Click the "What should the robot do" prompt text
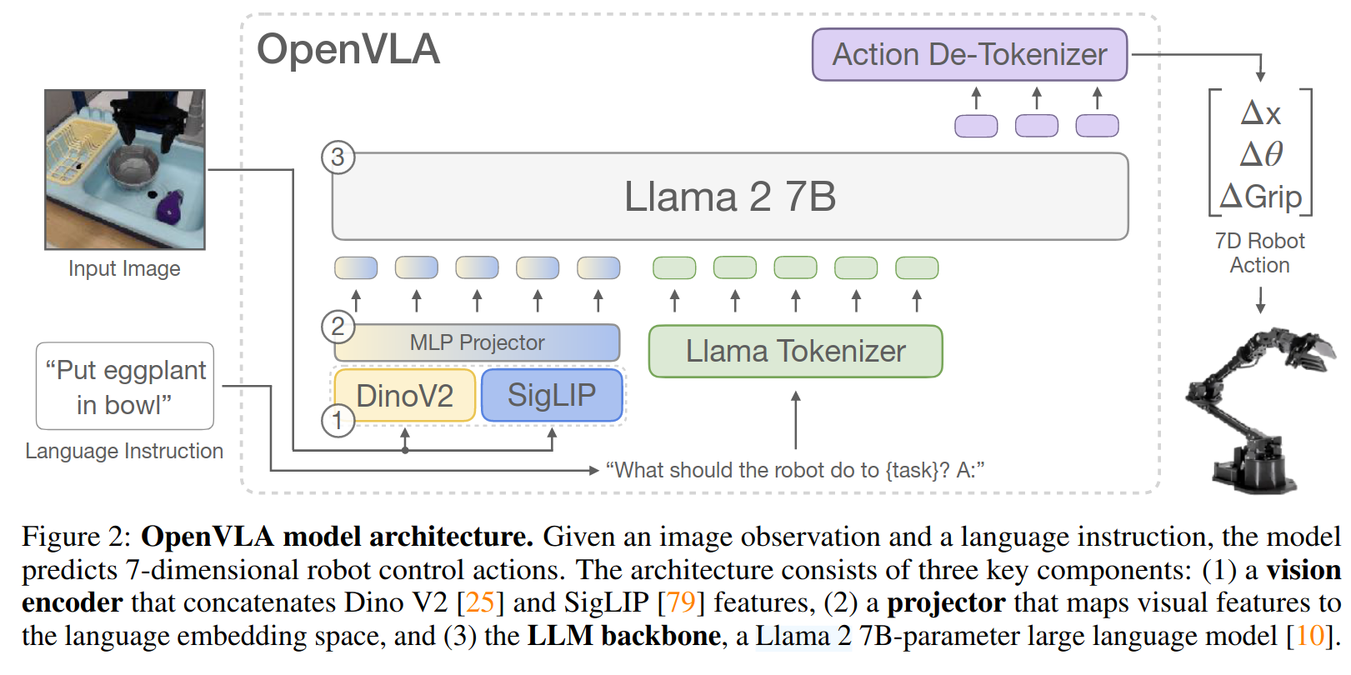Screen dimensions: 1351x675 tap(795, 471)
